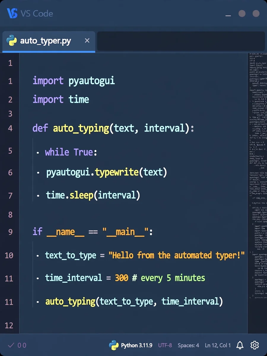Click the 'if' keyword
The image size is (267, 356).
point(37,231)
